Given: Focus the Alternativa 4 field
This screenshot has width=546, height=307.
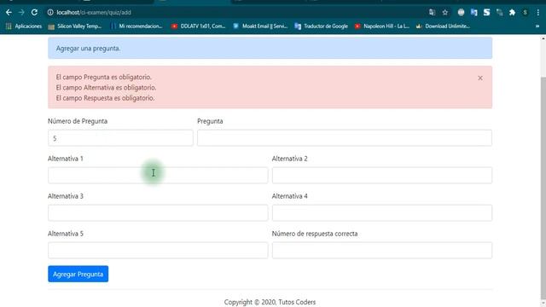Looking at the screenshot, I should (x=382, y=212).
